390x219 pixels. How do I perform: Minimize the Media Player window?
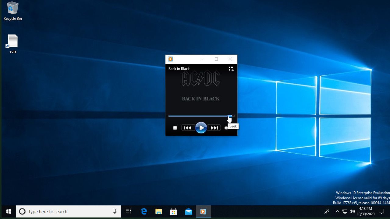202,59
